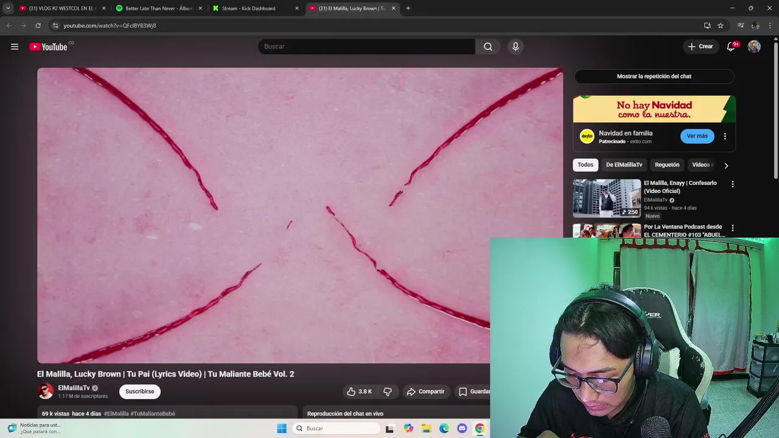Click the Chrome address bar URL
The height and width of the screenshot is (438, 779).
(x=110, y=26)
